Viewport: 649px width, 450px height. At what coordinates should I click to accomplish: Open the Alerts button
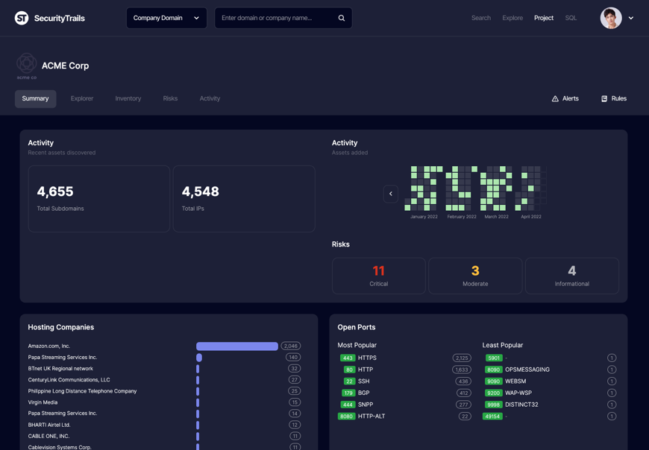[x=565, y=98]
